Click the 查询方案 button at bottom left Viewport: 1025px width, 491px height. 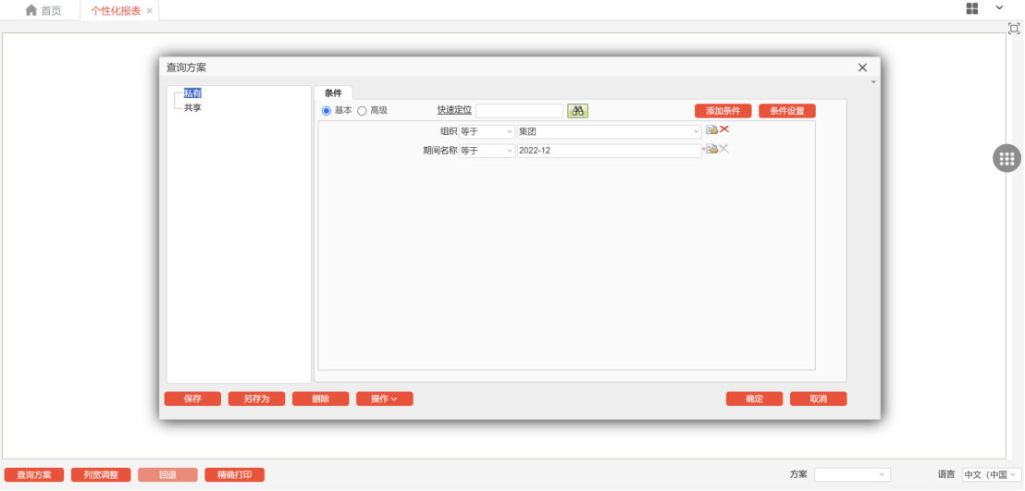tap(34, 474)
